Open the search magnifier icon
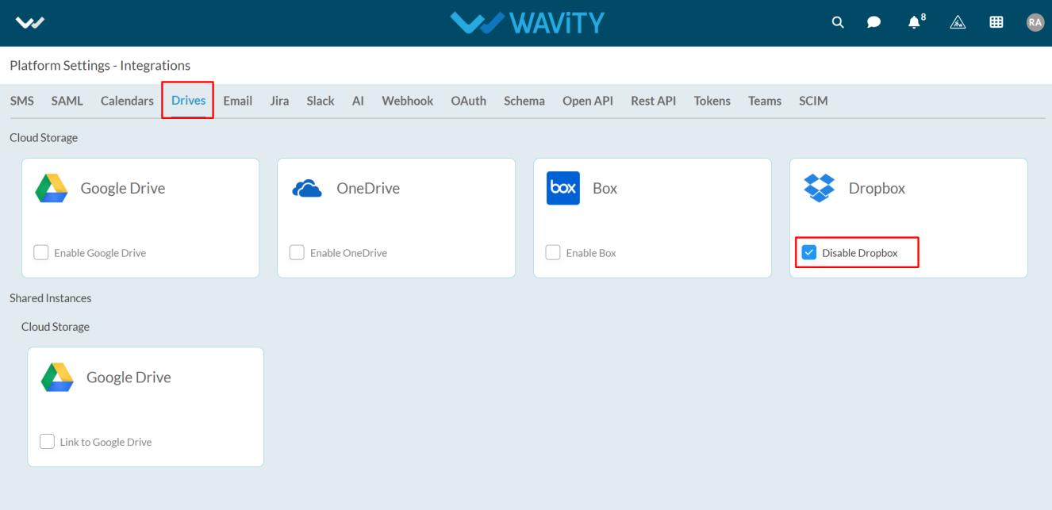 coord(838,22)
